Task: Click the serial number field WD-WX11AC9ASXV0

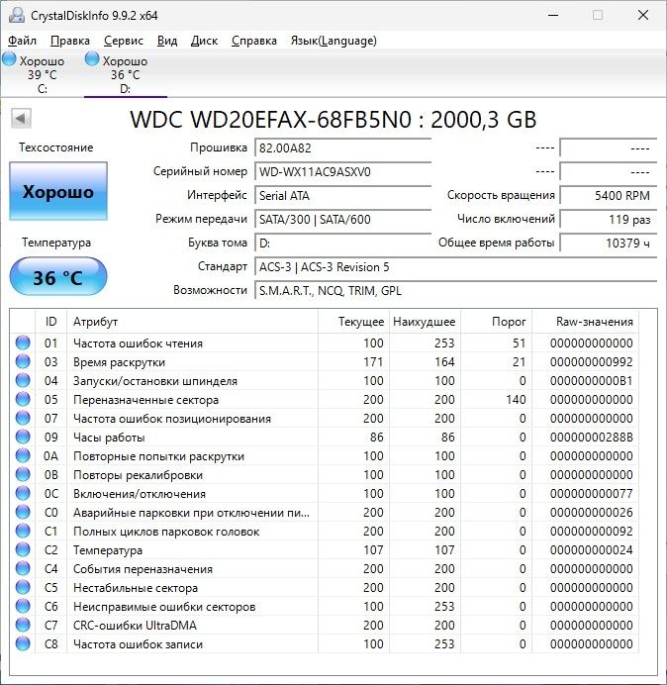Action: 342,171
